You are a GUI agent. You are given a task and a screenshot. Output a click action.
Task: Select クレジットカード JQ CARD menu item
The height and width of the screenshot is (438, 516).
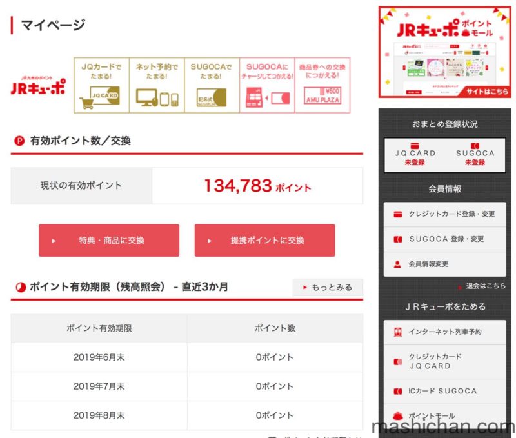coord(445,362)
